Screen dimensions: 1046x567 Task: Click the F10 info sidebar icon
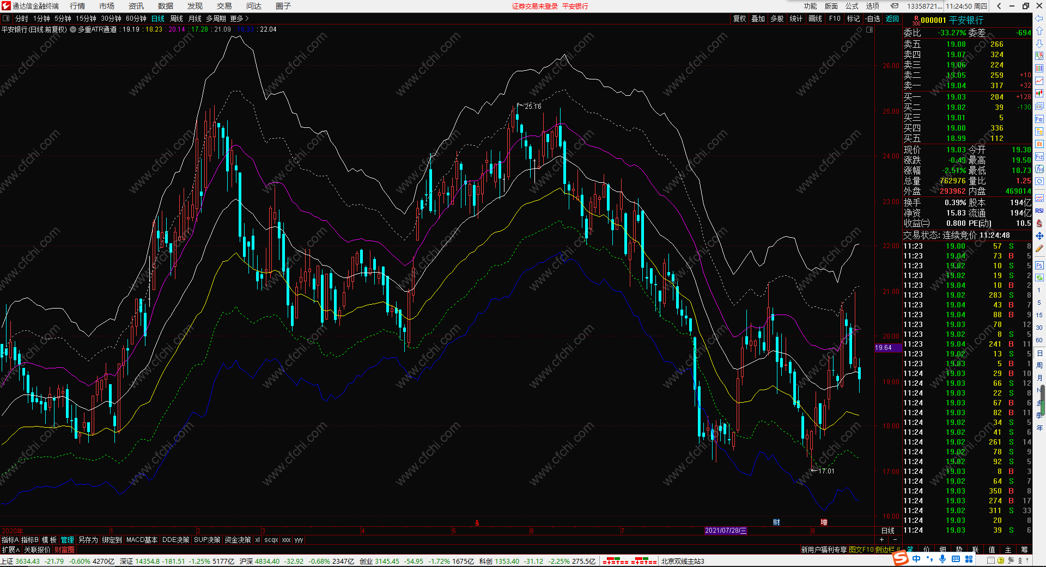[x=1039, y=119]
